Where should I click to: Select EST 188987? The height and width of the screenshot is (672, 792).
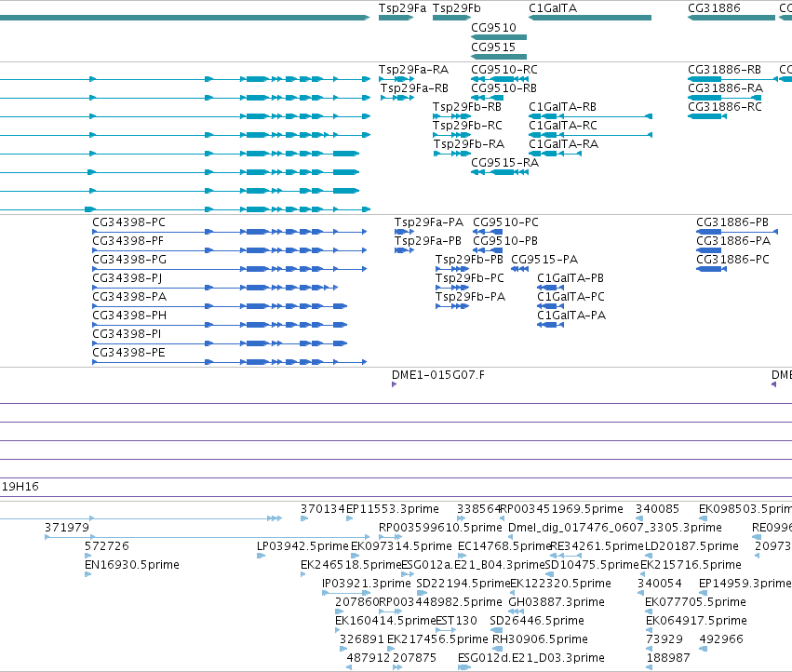(667, 658)
